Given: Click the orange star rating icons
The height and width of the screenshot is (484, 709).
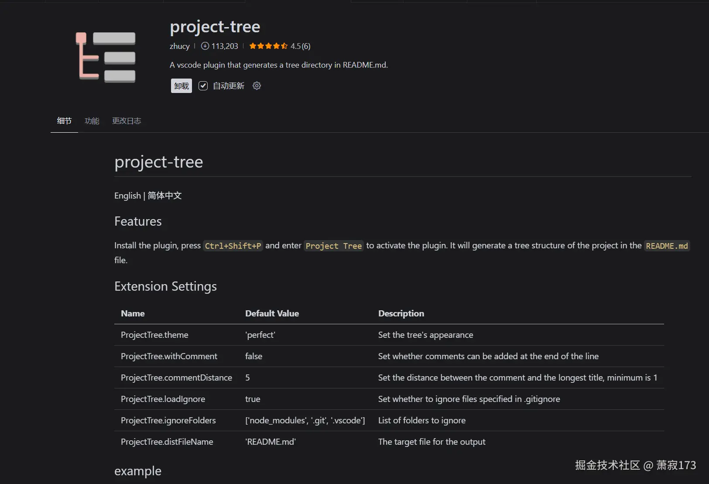Looking at the screenshot, I should click(x=268, y=46).
